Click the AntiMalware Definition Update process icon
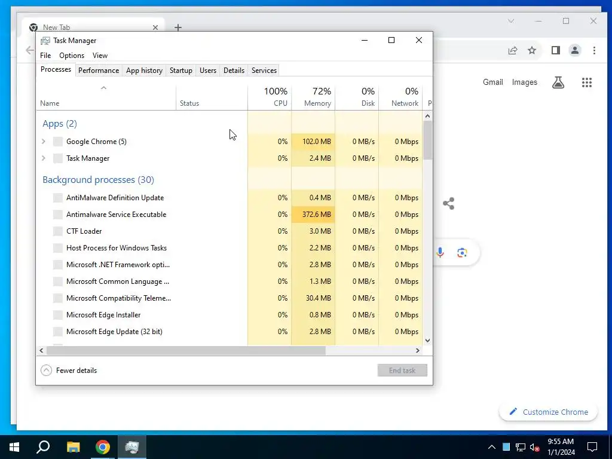Image resolution: width=612 pixels, height=459 pixels. pyautogui.click(x=58, y=197)
